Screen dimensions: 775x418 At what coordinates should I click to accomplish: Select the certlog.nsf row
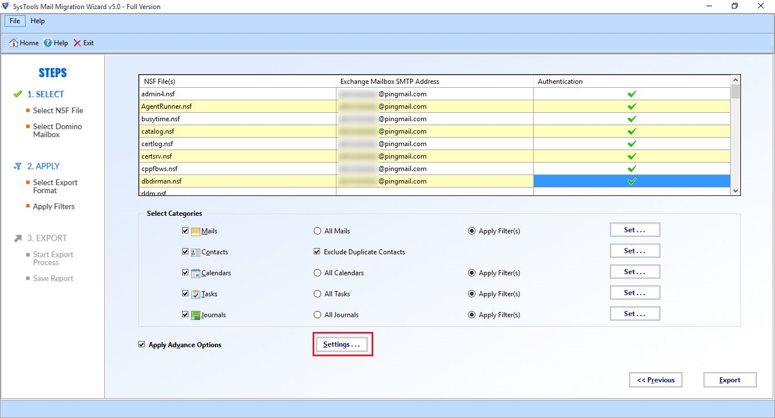point(435,144)
